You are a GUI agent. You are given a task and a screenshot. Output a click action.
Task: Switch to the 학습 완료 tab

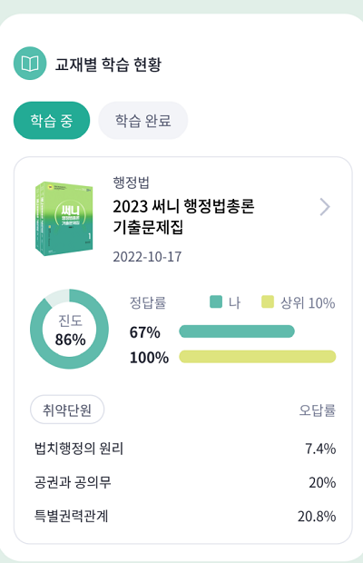point(142,121)
